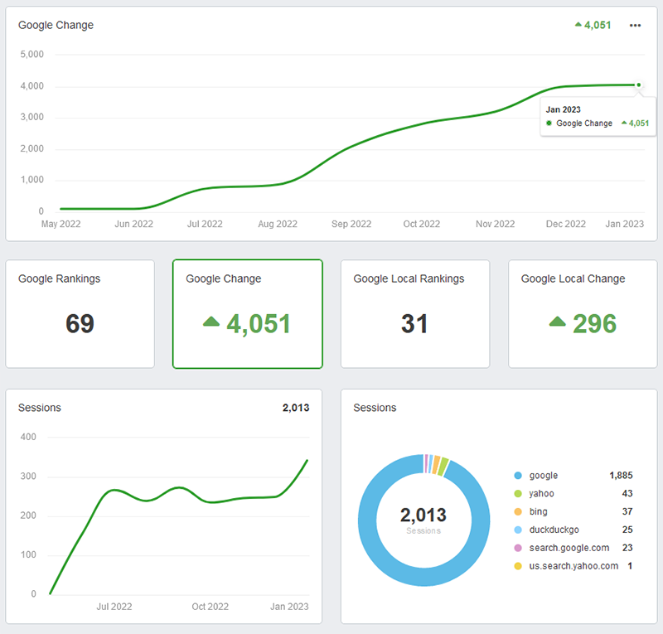Open the Google Local Change card
The image size is (663, 634).
tap(582, 313)
